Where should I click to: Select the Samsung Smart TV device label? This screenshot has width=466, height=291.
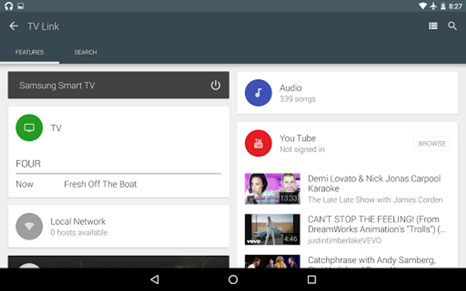click(x=57, y=85)
